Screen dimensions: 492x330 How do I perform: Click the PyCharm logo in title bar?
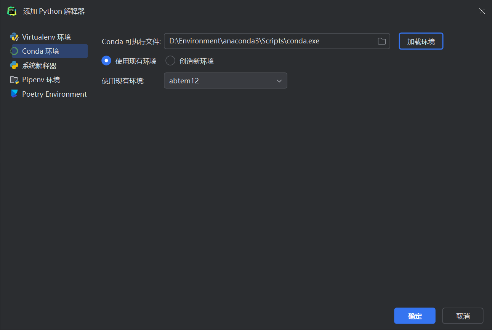coord(12,11)
